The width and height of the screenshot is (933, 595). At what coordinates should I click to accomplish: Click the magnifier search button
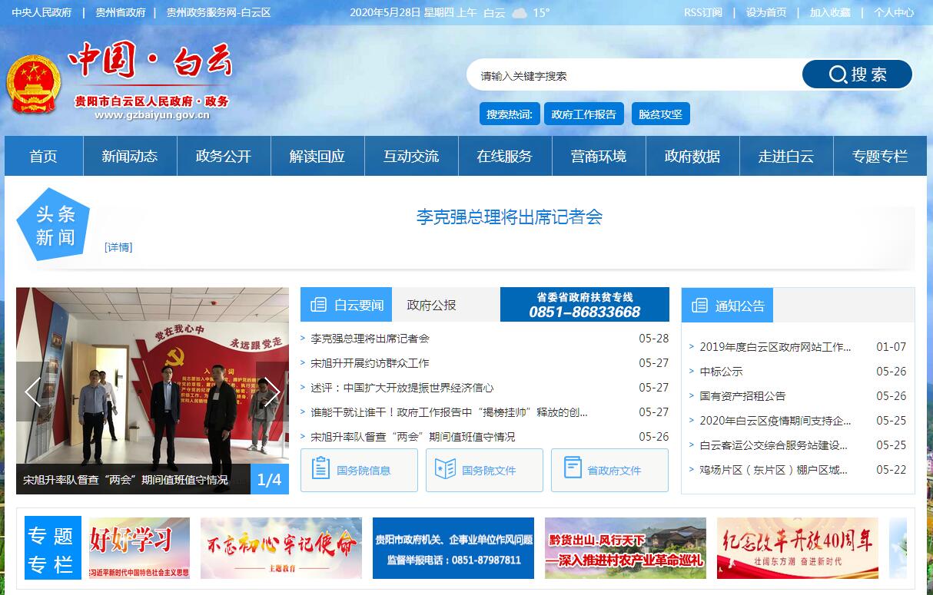point(857,74)
